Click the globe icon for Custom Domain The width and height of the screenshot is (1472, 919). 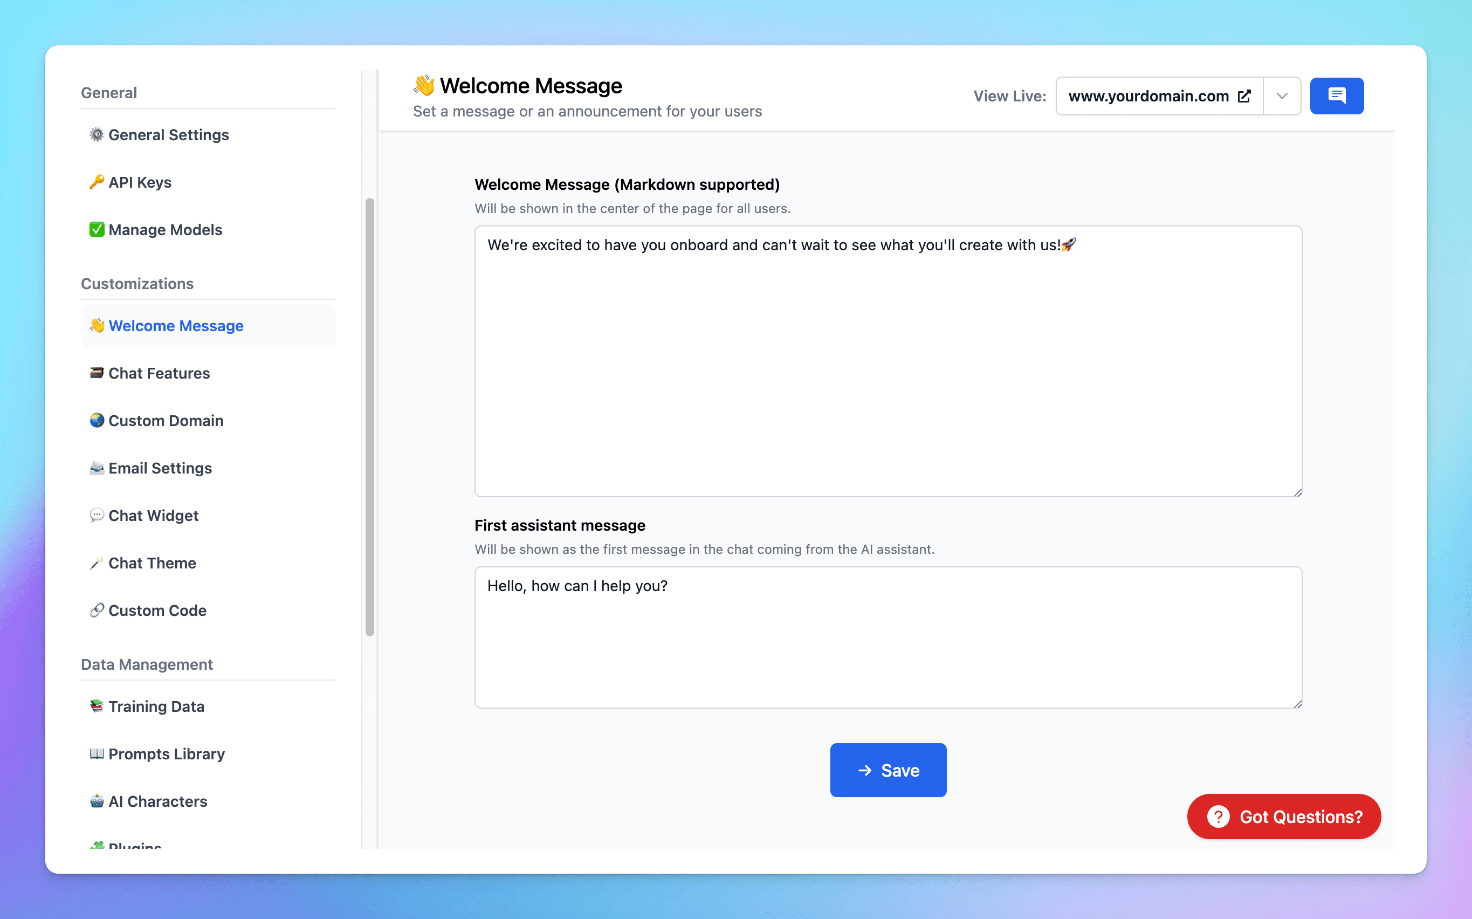point(97,420)
